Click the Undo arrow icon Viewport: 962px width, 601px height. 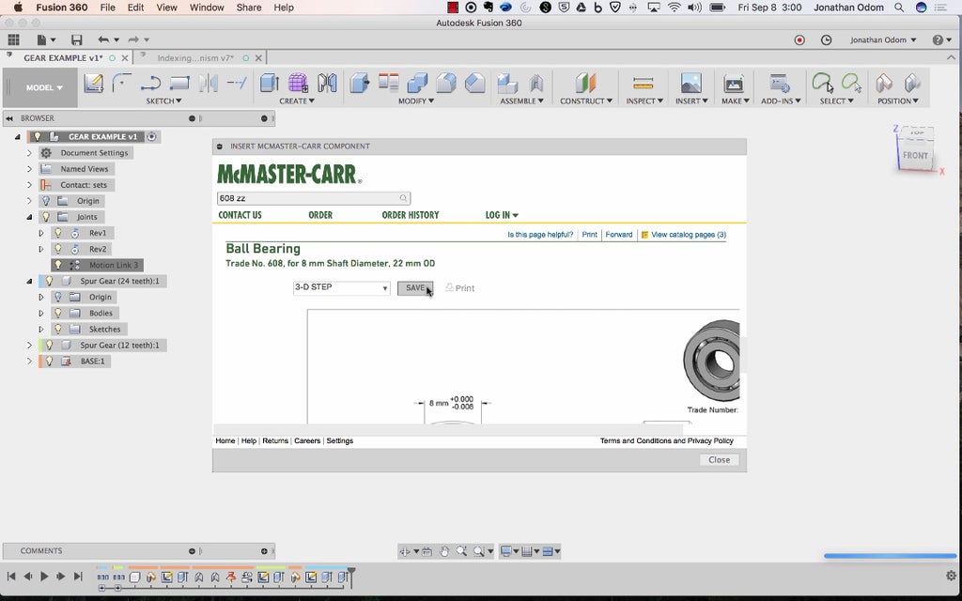pyautogui.click(x=103, y=39)
